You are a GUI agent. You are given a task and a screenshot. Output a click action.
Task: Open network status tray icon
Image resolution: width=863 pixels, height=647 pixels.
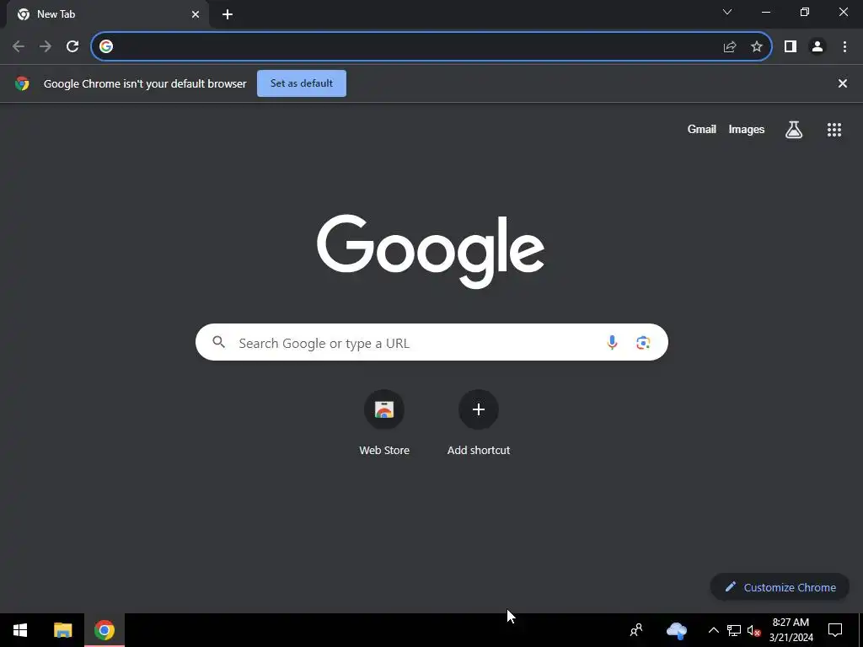click(x=734, y=630)
